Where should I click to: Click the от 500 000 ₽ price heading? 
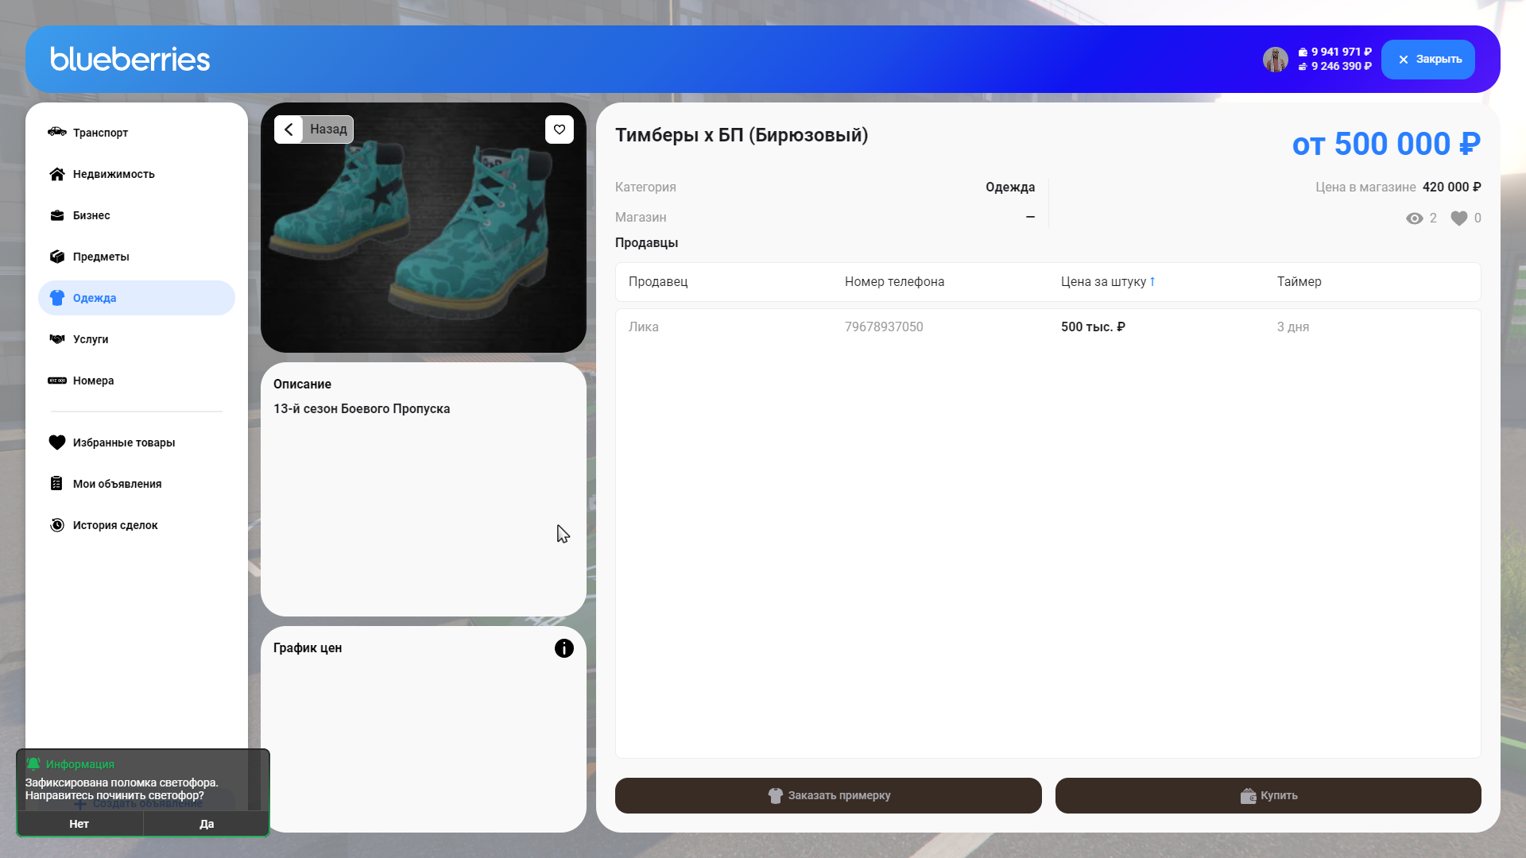[1386, 145]
